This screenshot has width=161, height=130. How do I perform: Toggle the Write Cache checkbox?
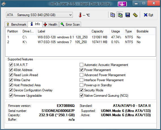(x=11, y=80)
